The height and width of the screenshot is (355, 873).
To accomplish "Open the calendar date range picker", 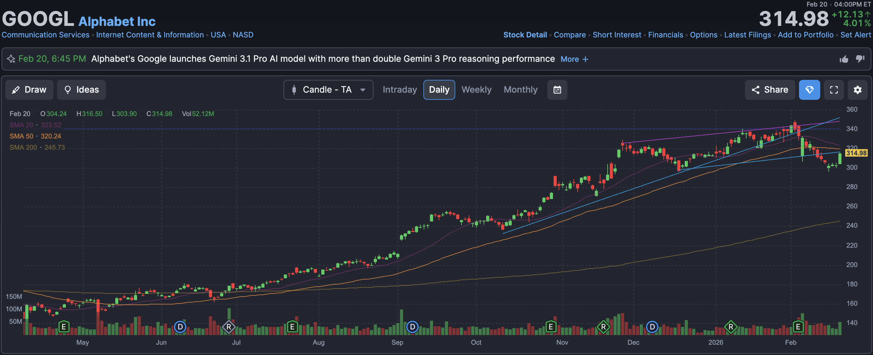I will pos(557,90).
